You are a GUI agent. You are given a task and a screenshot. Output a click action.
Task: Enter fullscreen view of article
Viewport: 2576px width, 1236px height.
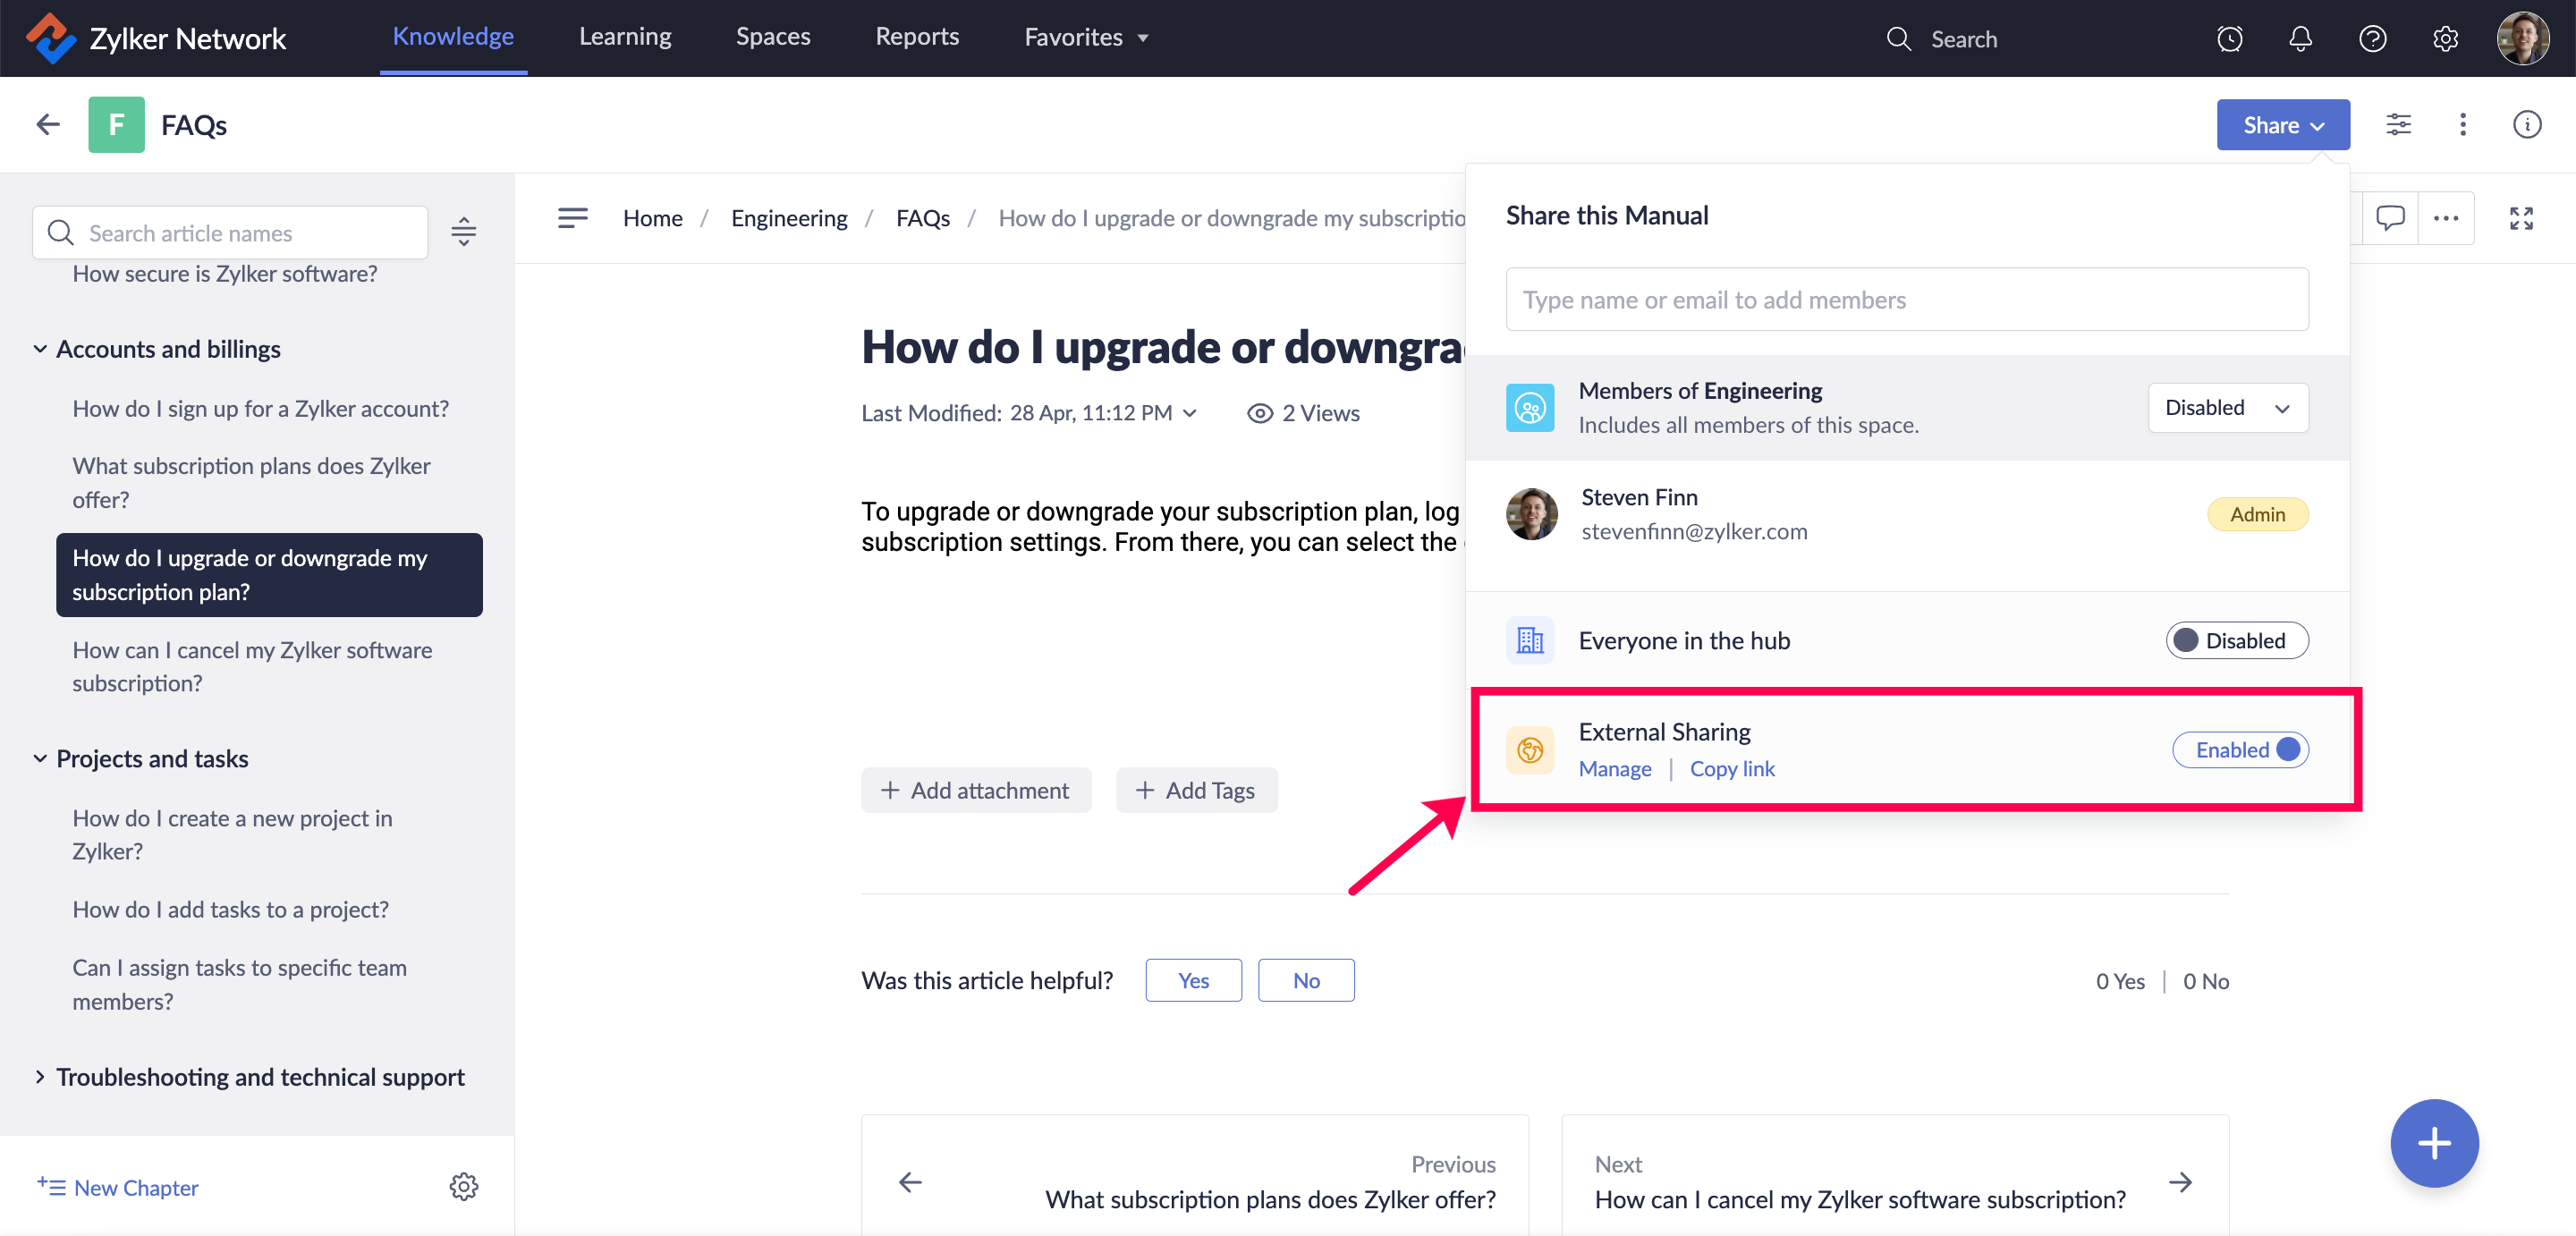click(x=2520, y=217)
